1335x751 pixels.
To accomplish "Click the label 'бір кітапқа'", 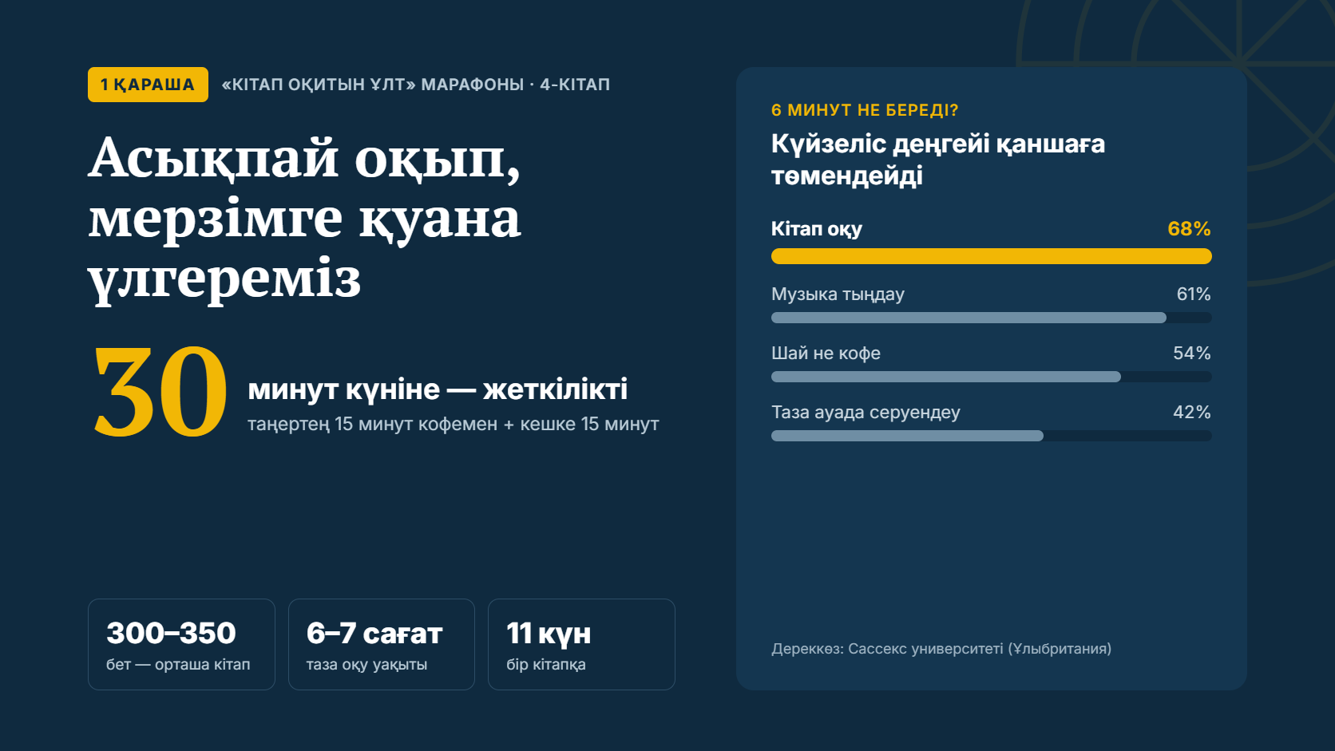I will click(546, 664).
